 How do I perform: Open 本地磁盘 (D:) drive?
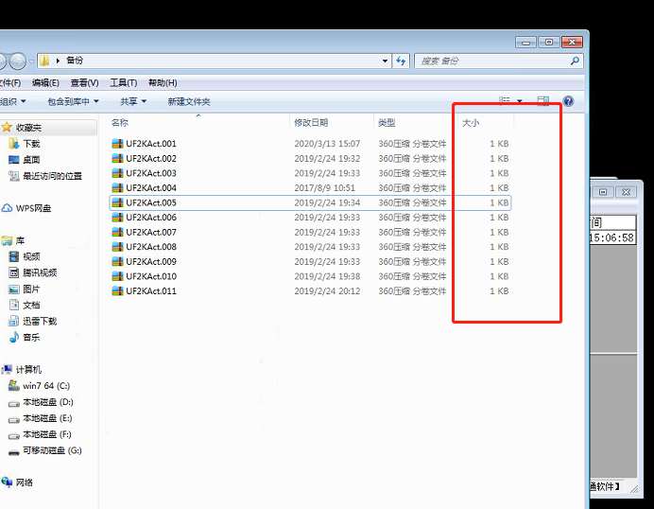(48, 402)
